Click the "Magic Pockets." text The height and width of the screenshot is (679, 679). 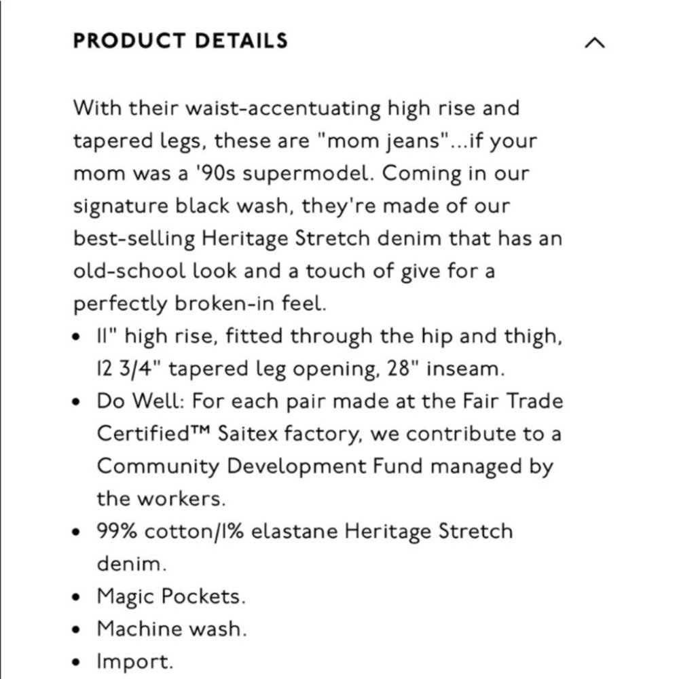click(172, 597)
